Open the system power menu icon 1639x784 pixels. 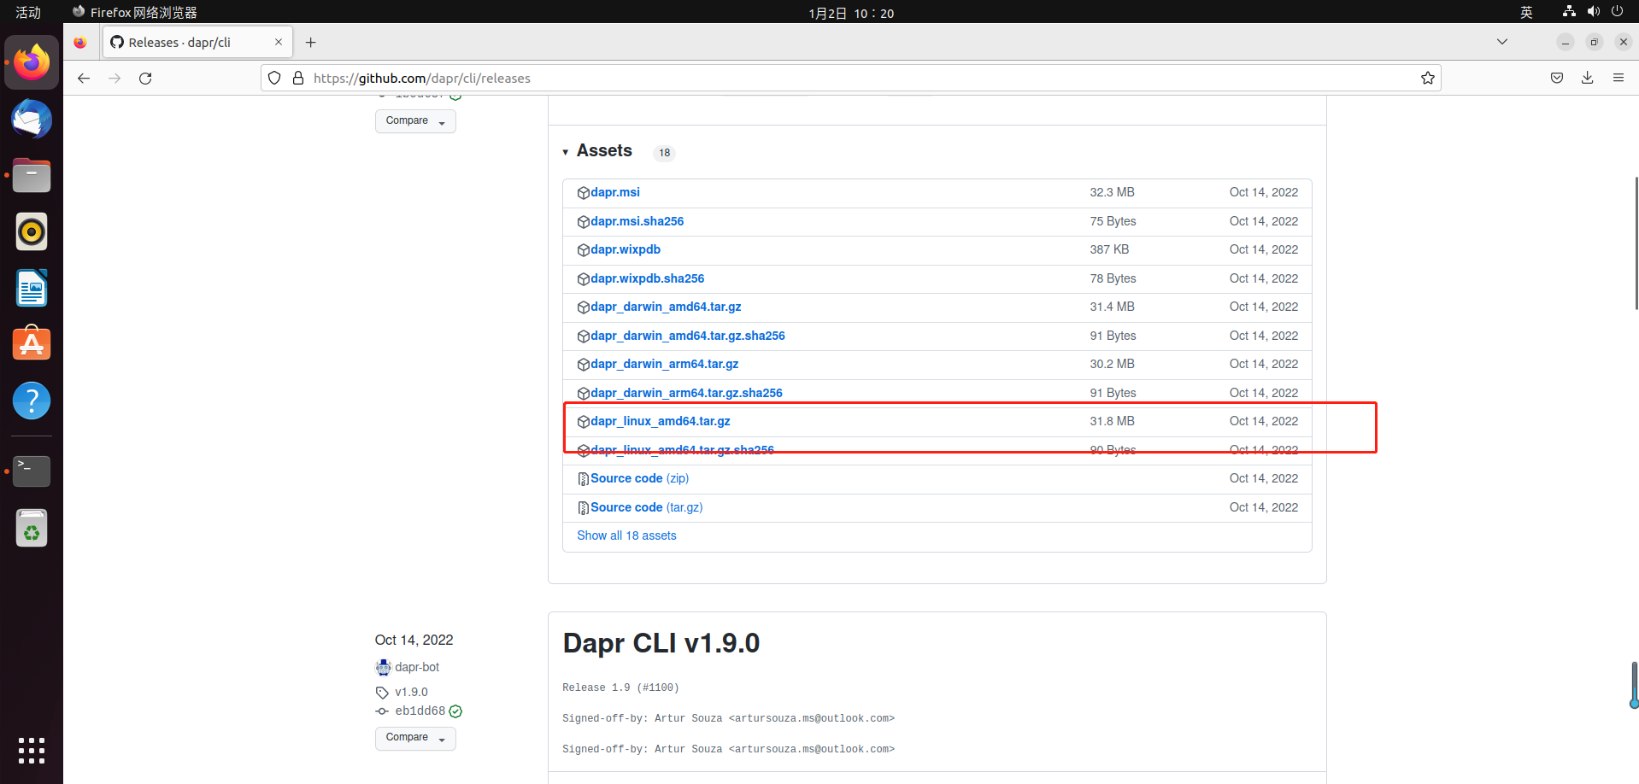1617,12
